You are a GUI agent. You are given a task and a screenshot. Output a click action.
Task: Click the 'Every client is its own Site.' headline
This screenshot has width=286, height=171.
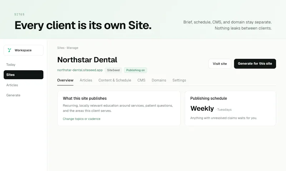click(x=83, y=25)
